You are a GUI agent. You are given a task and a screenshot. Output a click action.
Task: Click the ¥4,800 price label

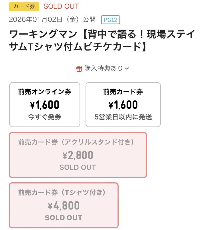(x=64, y=206)
